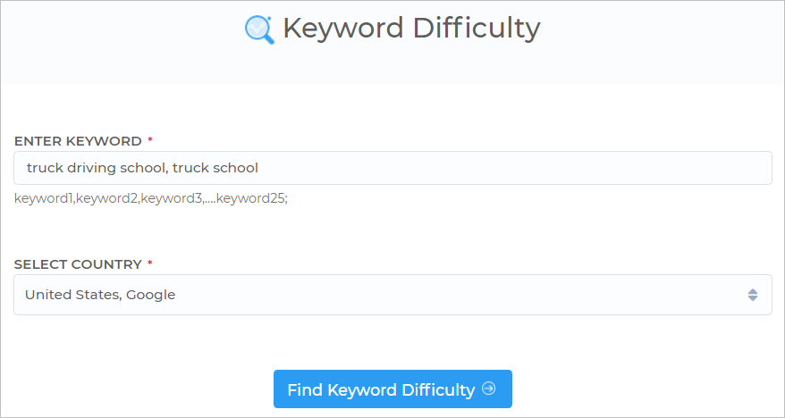The width and height of the screenshot is (785, 418).
Task: Click the red asterisk beside SELECT COUNTRY
Action: 149,264
